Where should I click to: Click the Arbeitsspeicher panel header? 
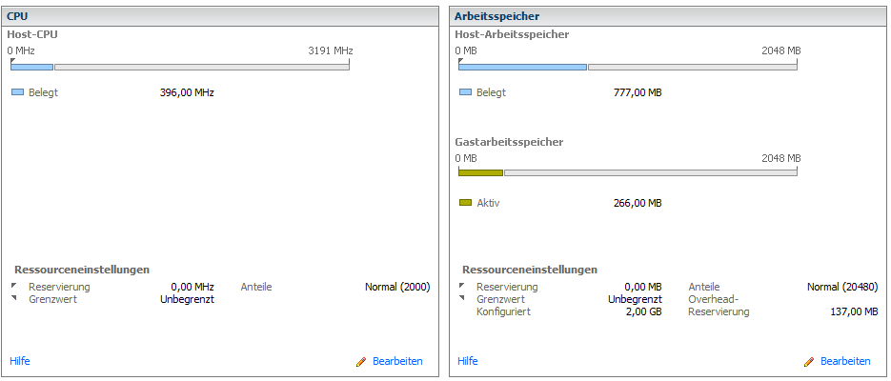[x=668, y=16]
